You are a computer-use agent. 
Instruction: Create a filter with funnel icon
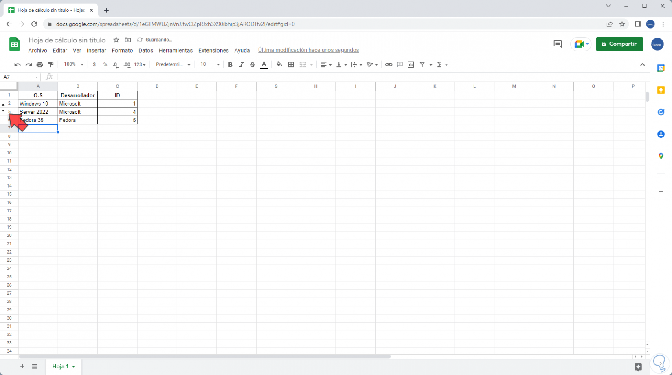click(x=422, y=64)
